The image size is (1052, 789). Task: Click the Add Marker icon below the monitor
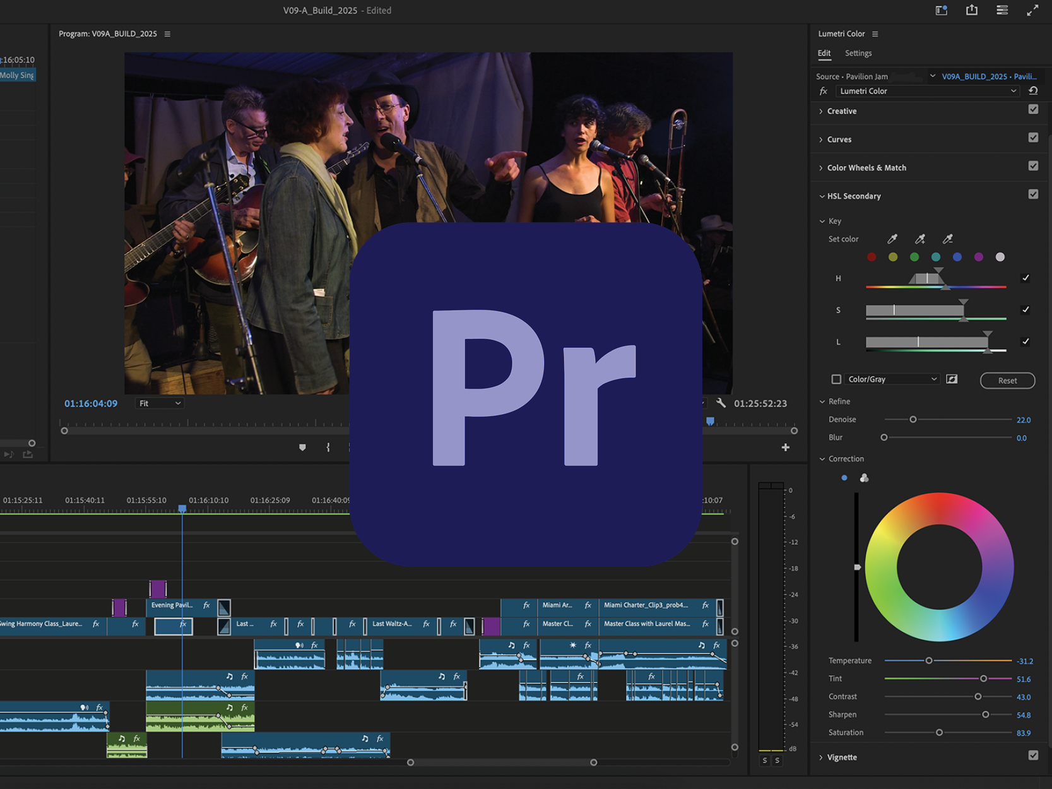(x=302, y=448)
